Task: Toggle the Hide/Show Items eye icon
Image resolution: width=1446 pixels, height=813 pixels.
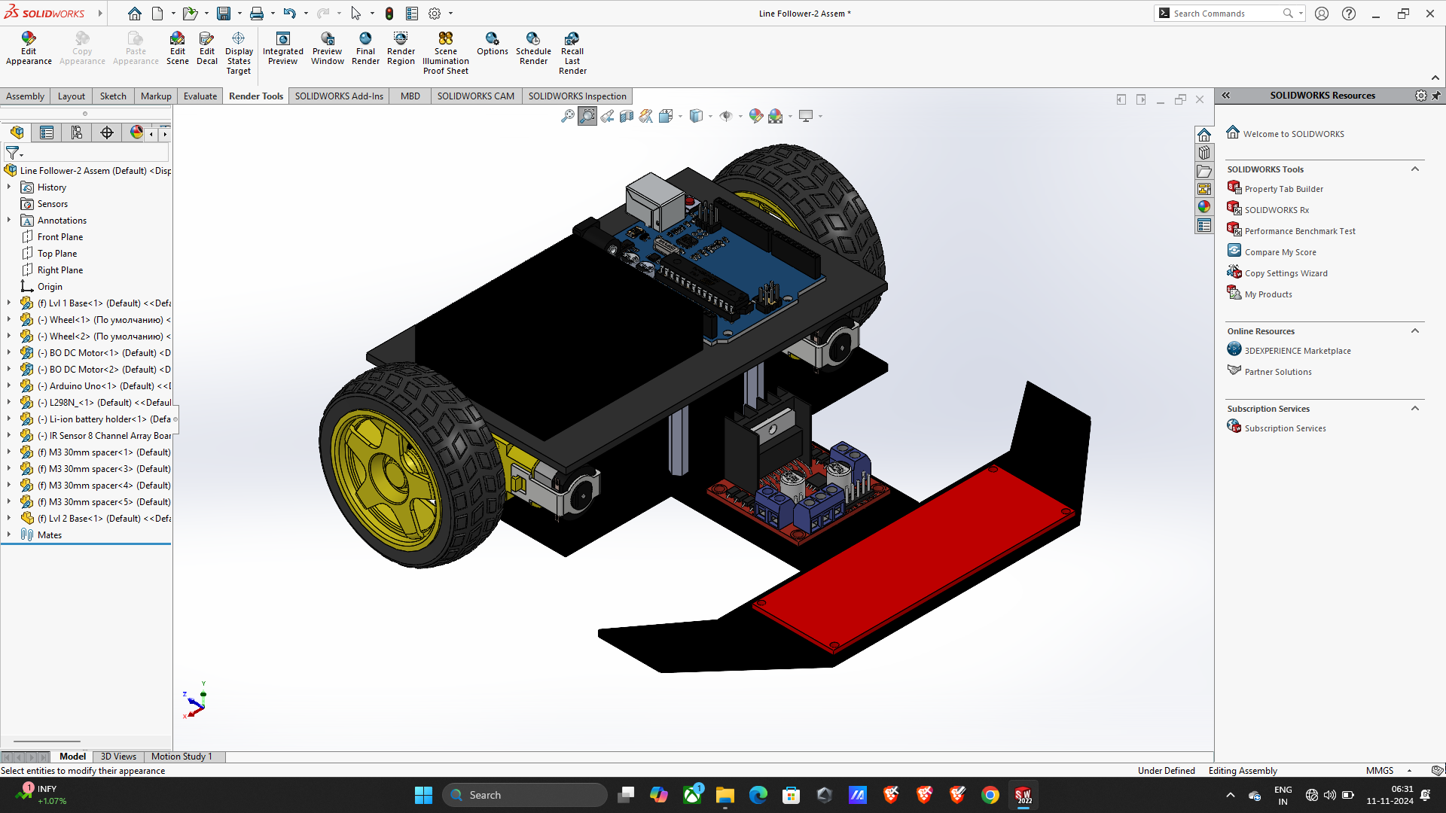Action: [x=725, y=116]
